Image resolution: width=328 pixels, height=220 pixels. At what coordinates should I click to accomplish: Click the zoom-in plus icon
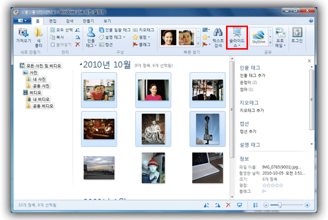coord(307,205)
